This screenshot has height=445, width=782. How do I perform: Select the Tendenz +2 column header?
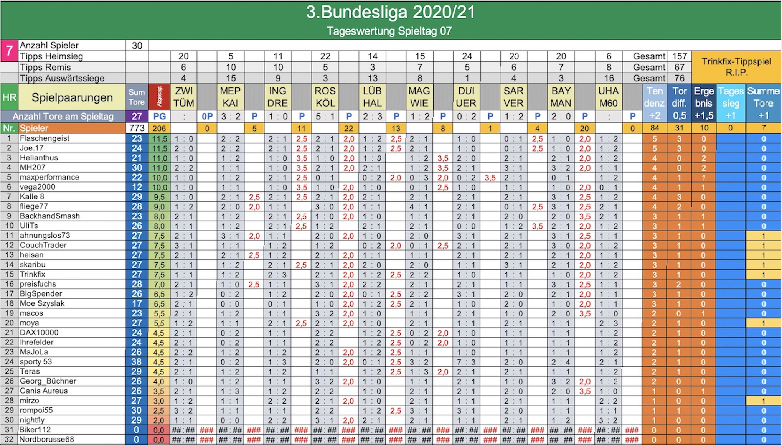click(655, 103)
